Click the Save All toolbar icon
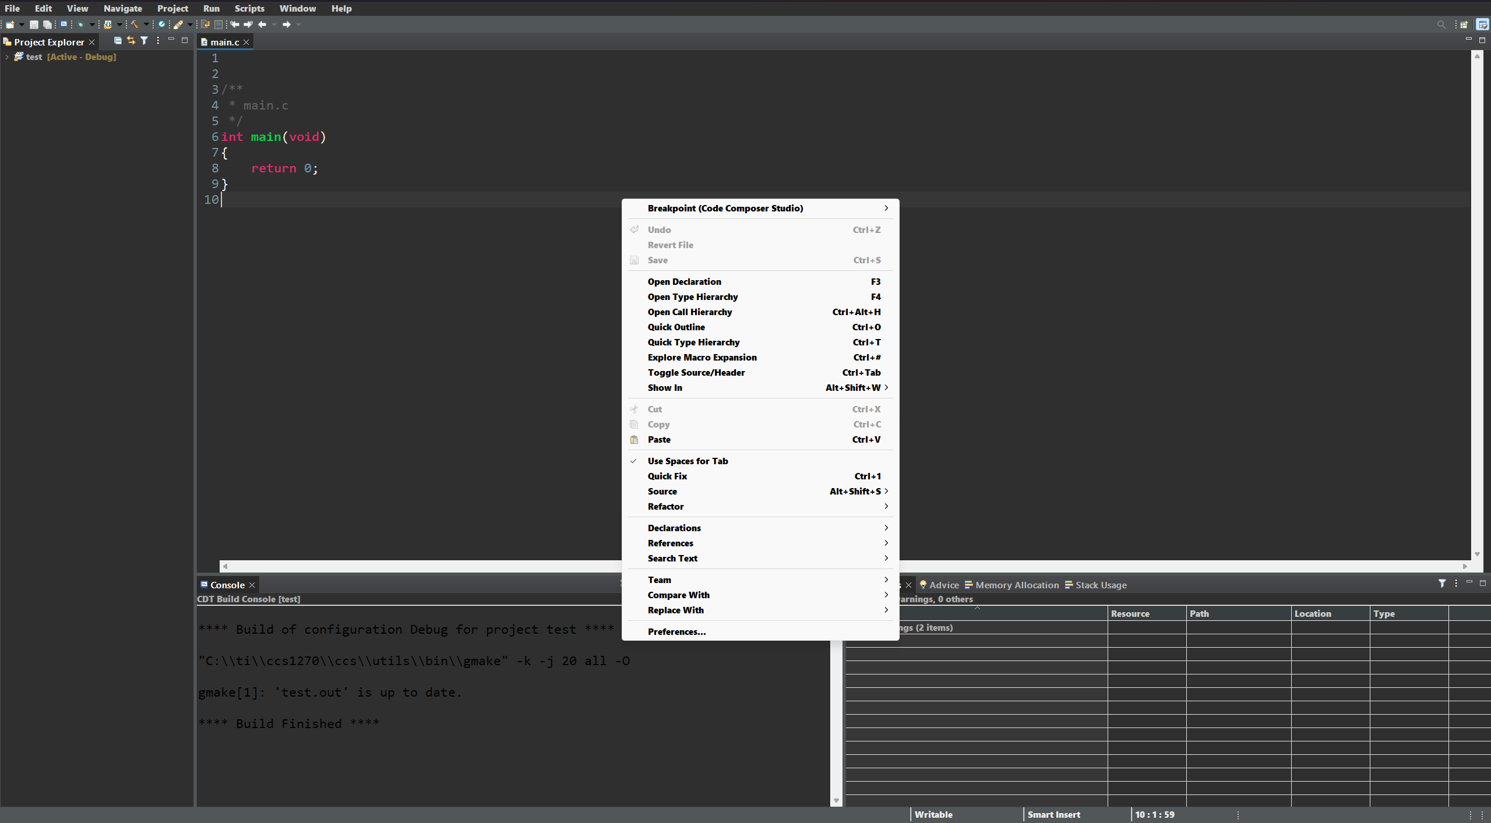 48,24
